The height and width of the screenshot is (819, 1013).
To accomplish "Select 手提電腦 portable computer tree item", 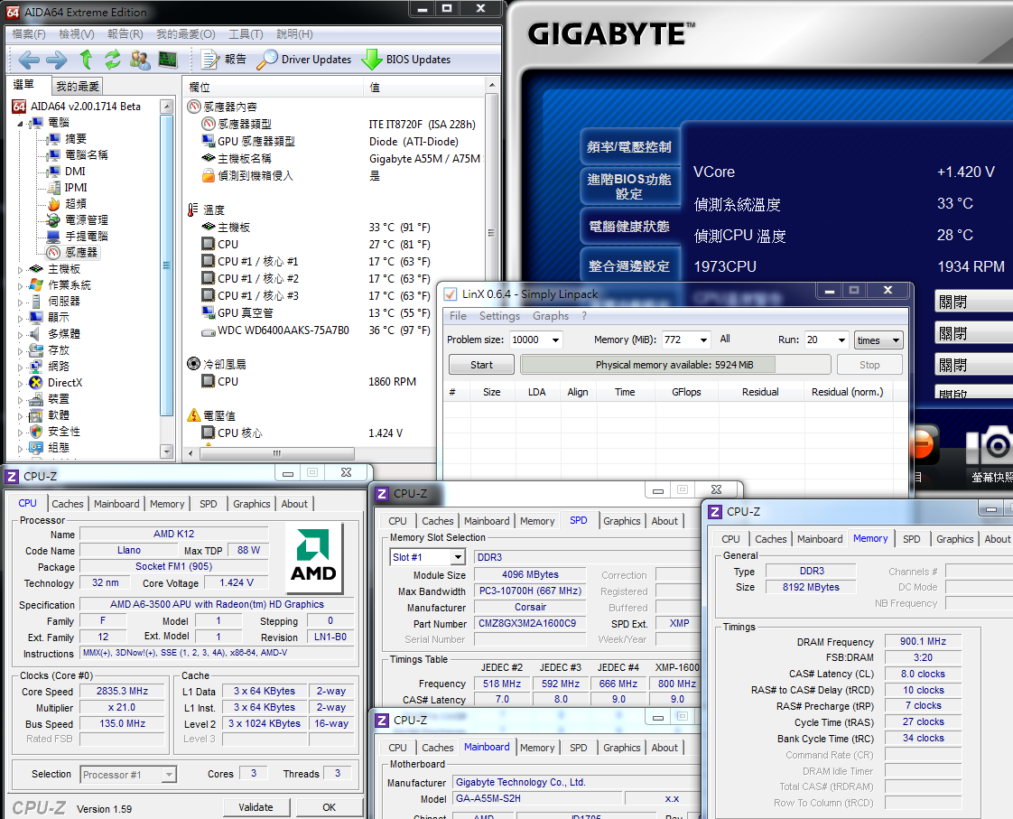I will pos(78,236).
